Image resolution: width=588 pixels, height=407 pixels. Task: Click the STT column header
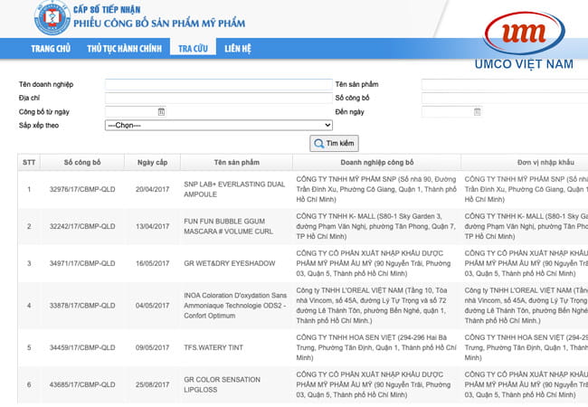29,162
